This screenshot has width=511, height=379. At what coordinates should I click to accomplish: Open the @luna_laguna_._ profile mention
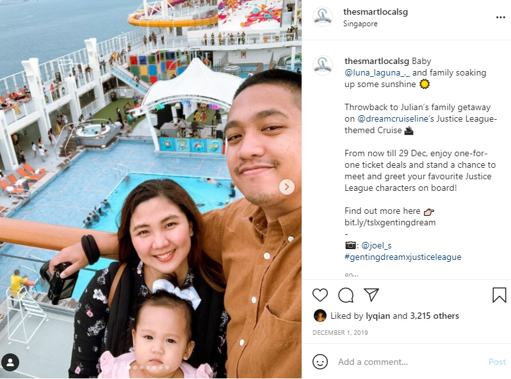tap(377, 73)
